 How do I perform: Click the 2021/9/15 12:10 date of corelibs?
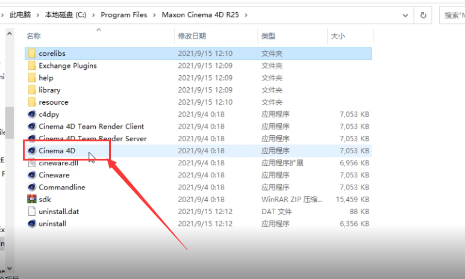point(205,54)
